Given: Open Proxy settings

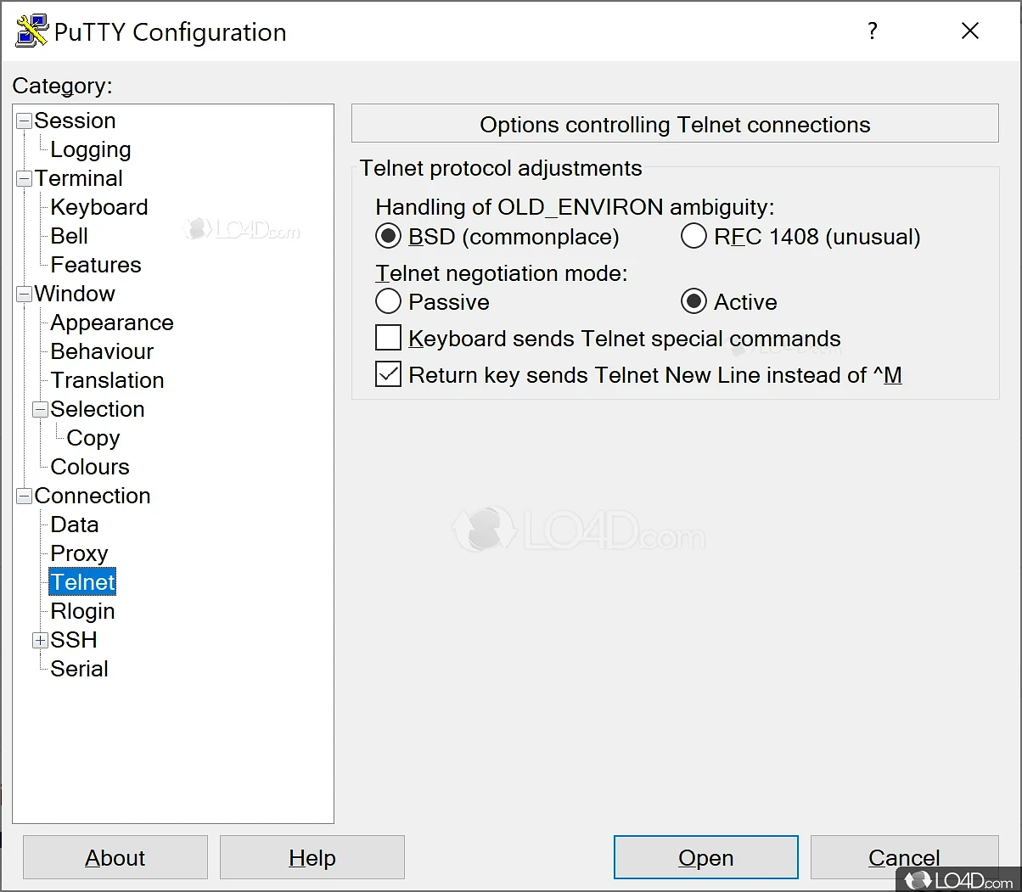Looking at the screenshot, I should click(79, 553).
